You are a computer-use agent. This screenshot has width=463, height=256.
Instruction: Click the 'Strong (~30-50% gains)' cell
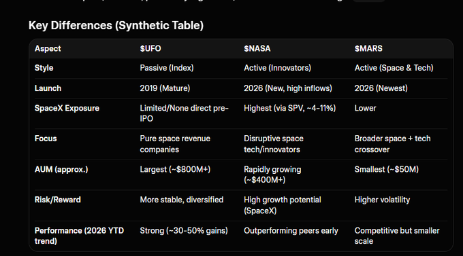184,231
